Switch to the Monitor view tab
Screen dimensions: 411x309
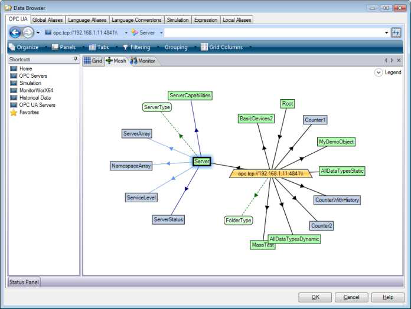point(142,61)
